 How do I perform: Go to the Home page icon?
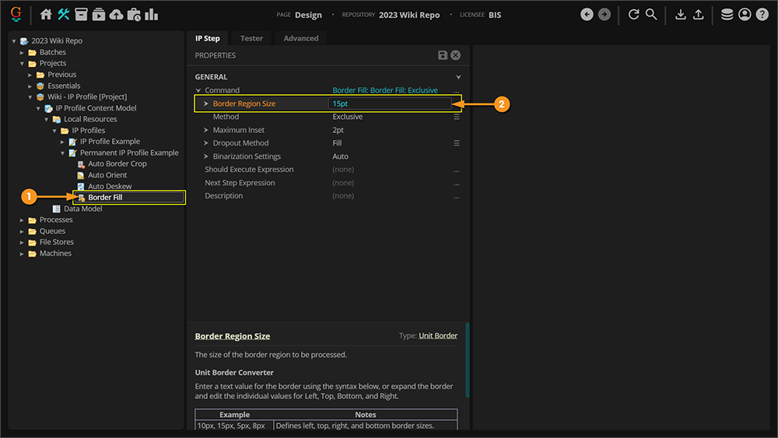pyautogui.click(x=46, y=15)
